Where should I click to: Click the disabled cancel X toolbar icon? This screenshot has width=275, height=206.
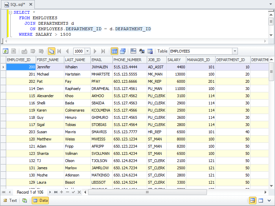click(13, 51)
